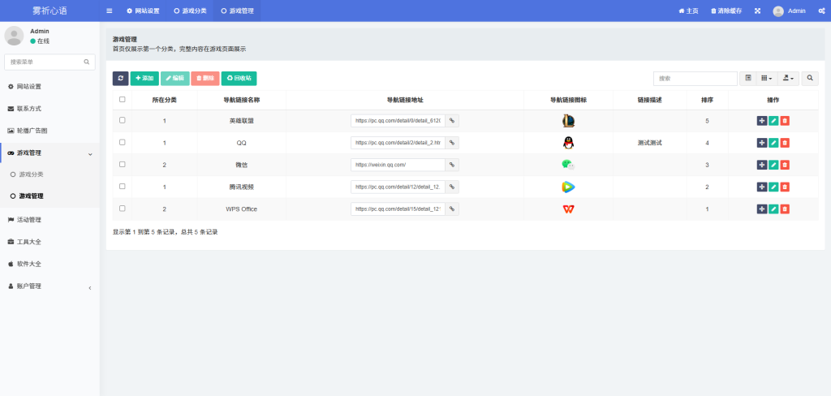The width and height of the screenshot is (831, 396).
Task: Click the green 添加 button
Action: tap(144, 79)
